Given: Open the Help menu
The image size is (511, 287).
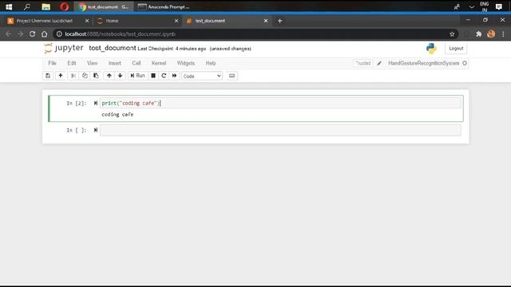Looking at the screenshot, I should [x=211, y=63].
